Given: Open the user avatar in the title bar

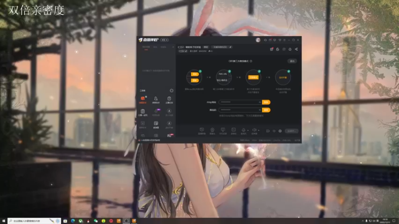Looking at the screenshot, I should click(258, 40).
